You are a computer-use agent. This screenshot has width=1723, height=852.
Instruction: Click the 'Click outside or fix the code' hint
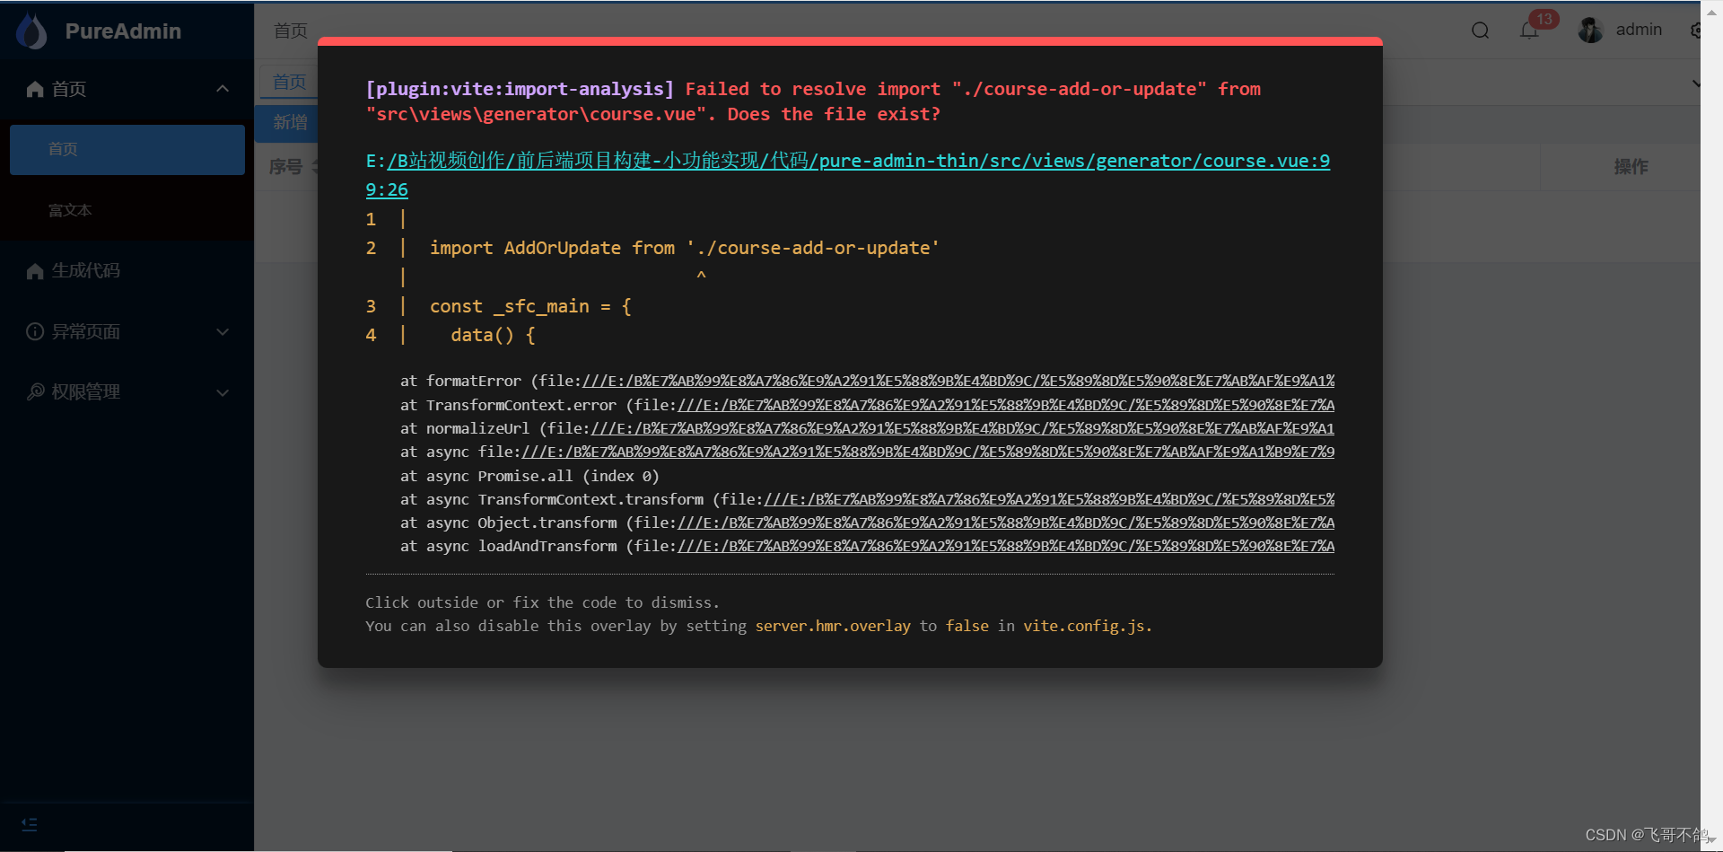[542, 603]
